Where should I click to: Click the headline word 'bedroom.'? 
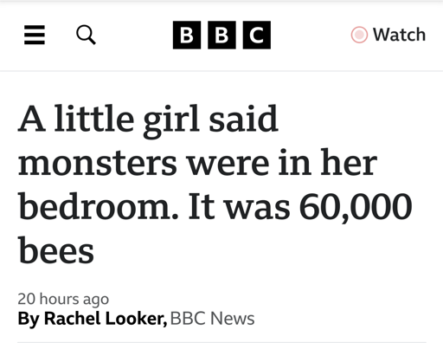[x=99, y=205]
